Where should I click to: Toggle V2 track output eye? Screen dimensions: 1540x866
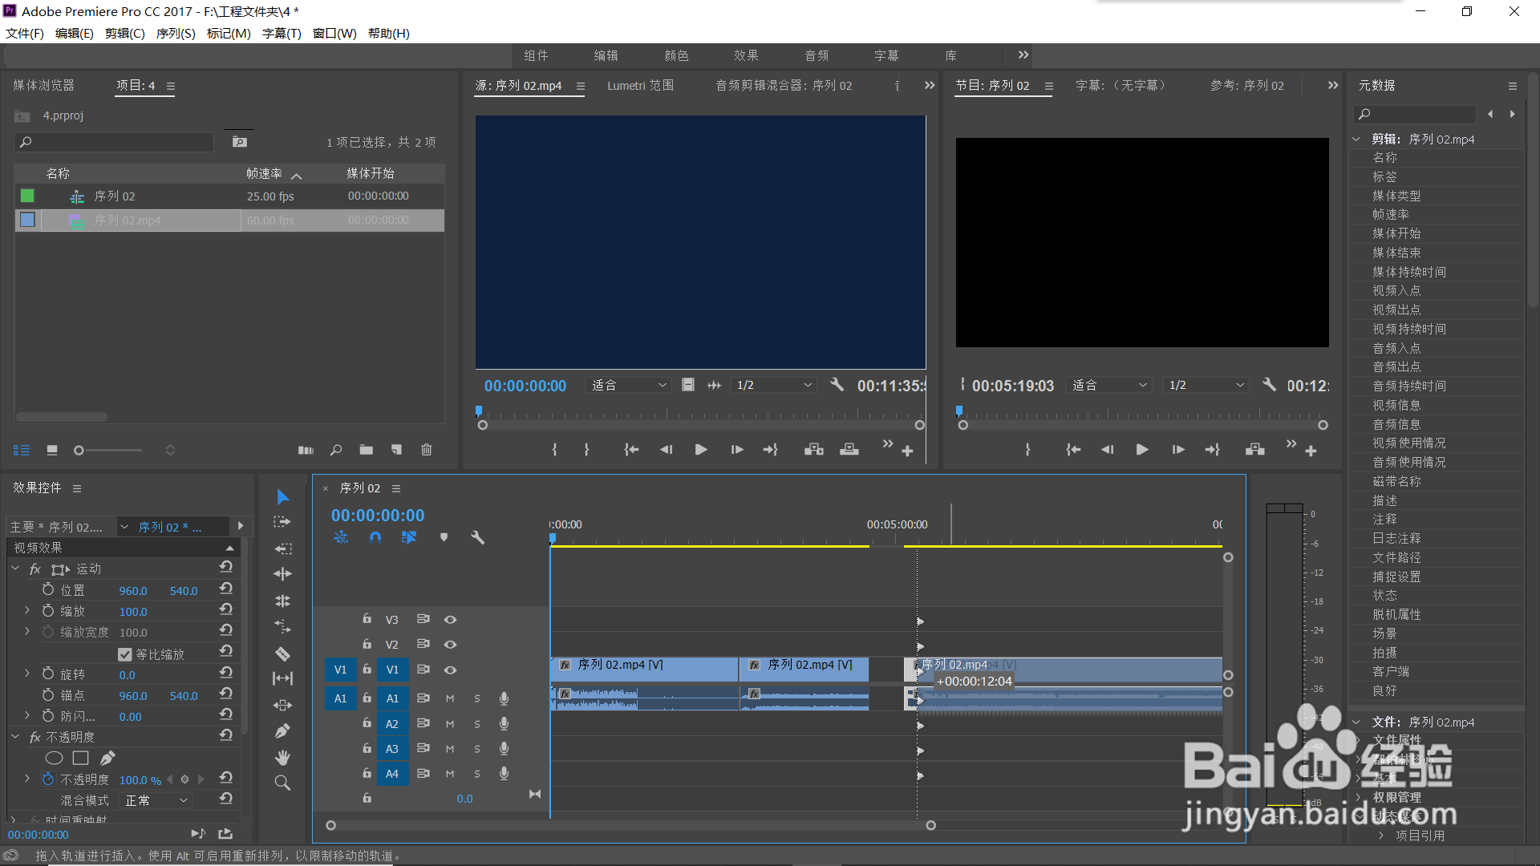point(451,645)
